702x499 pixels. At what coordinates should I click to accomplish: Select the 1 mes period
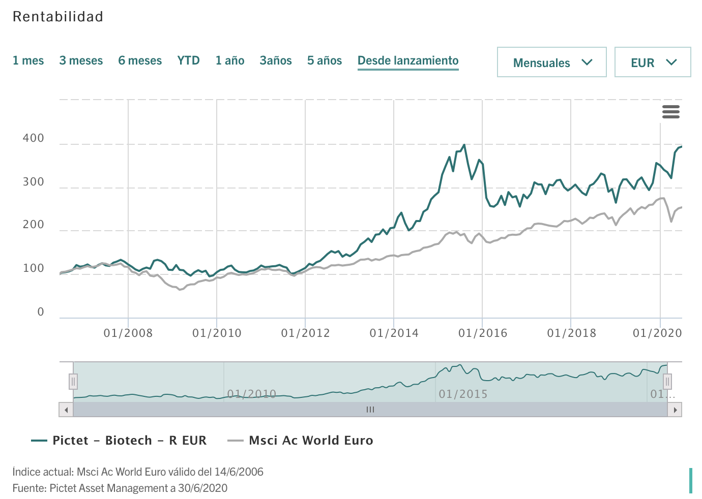[28, 61]
